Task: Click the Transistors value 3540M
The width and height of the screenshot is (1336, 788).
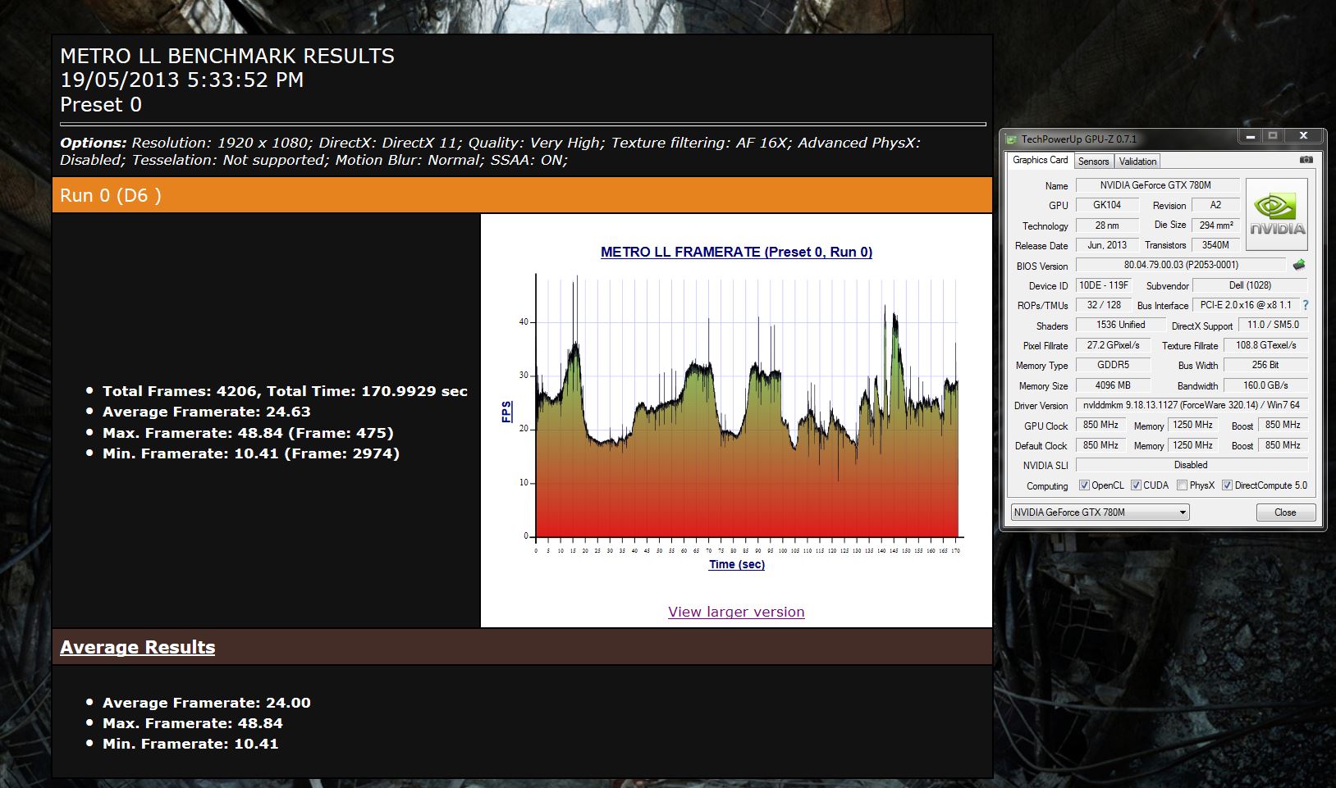Action: tap(1215, 245)
